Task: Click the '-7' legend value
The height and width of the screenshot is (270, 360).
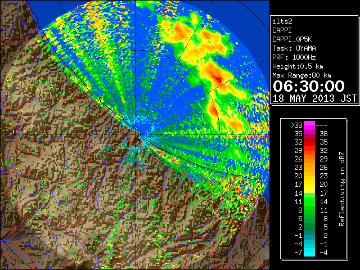Action: click(298, 252)
